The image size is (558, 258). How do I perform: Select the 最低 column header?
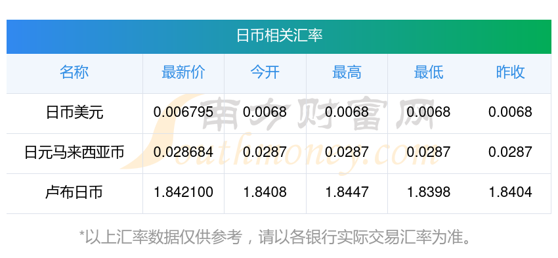[429, 73]
